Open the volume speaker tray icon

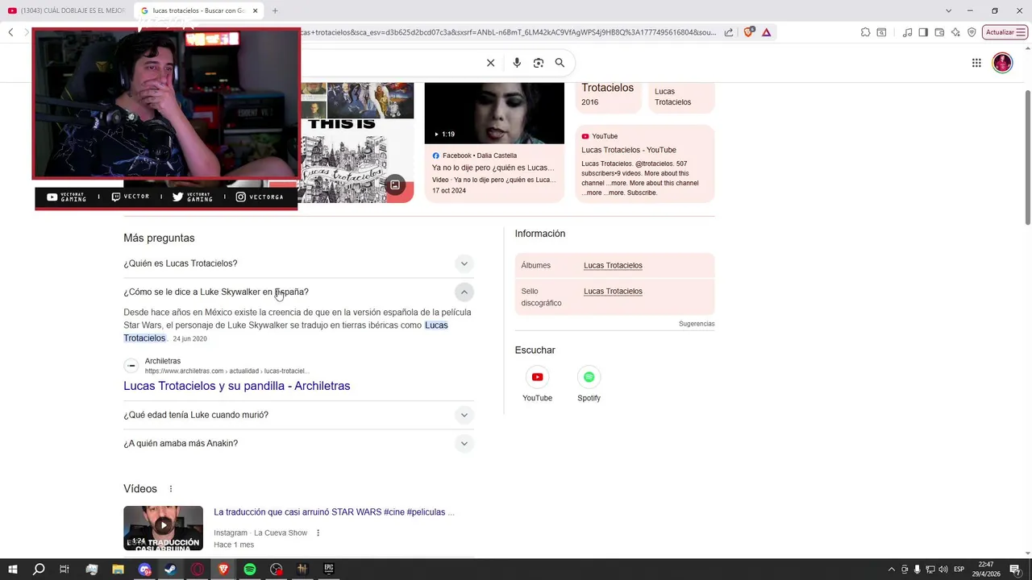[x=943, y=570]
